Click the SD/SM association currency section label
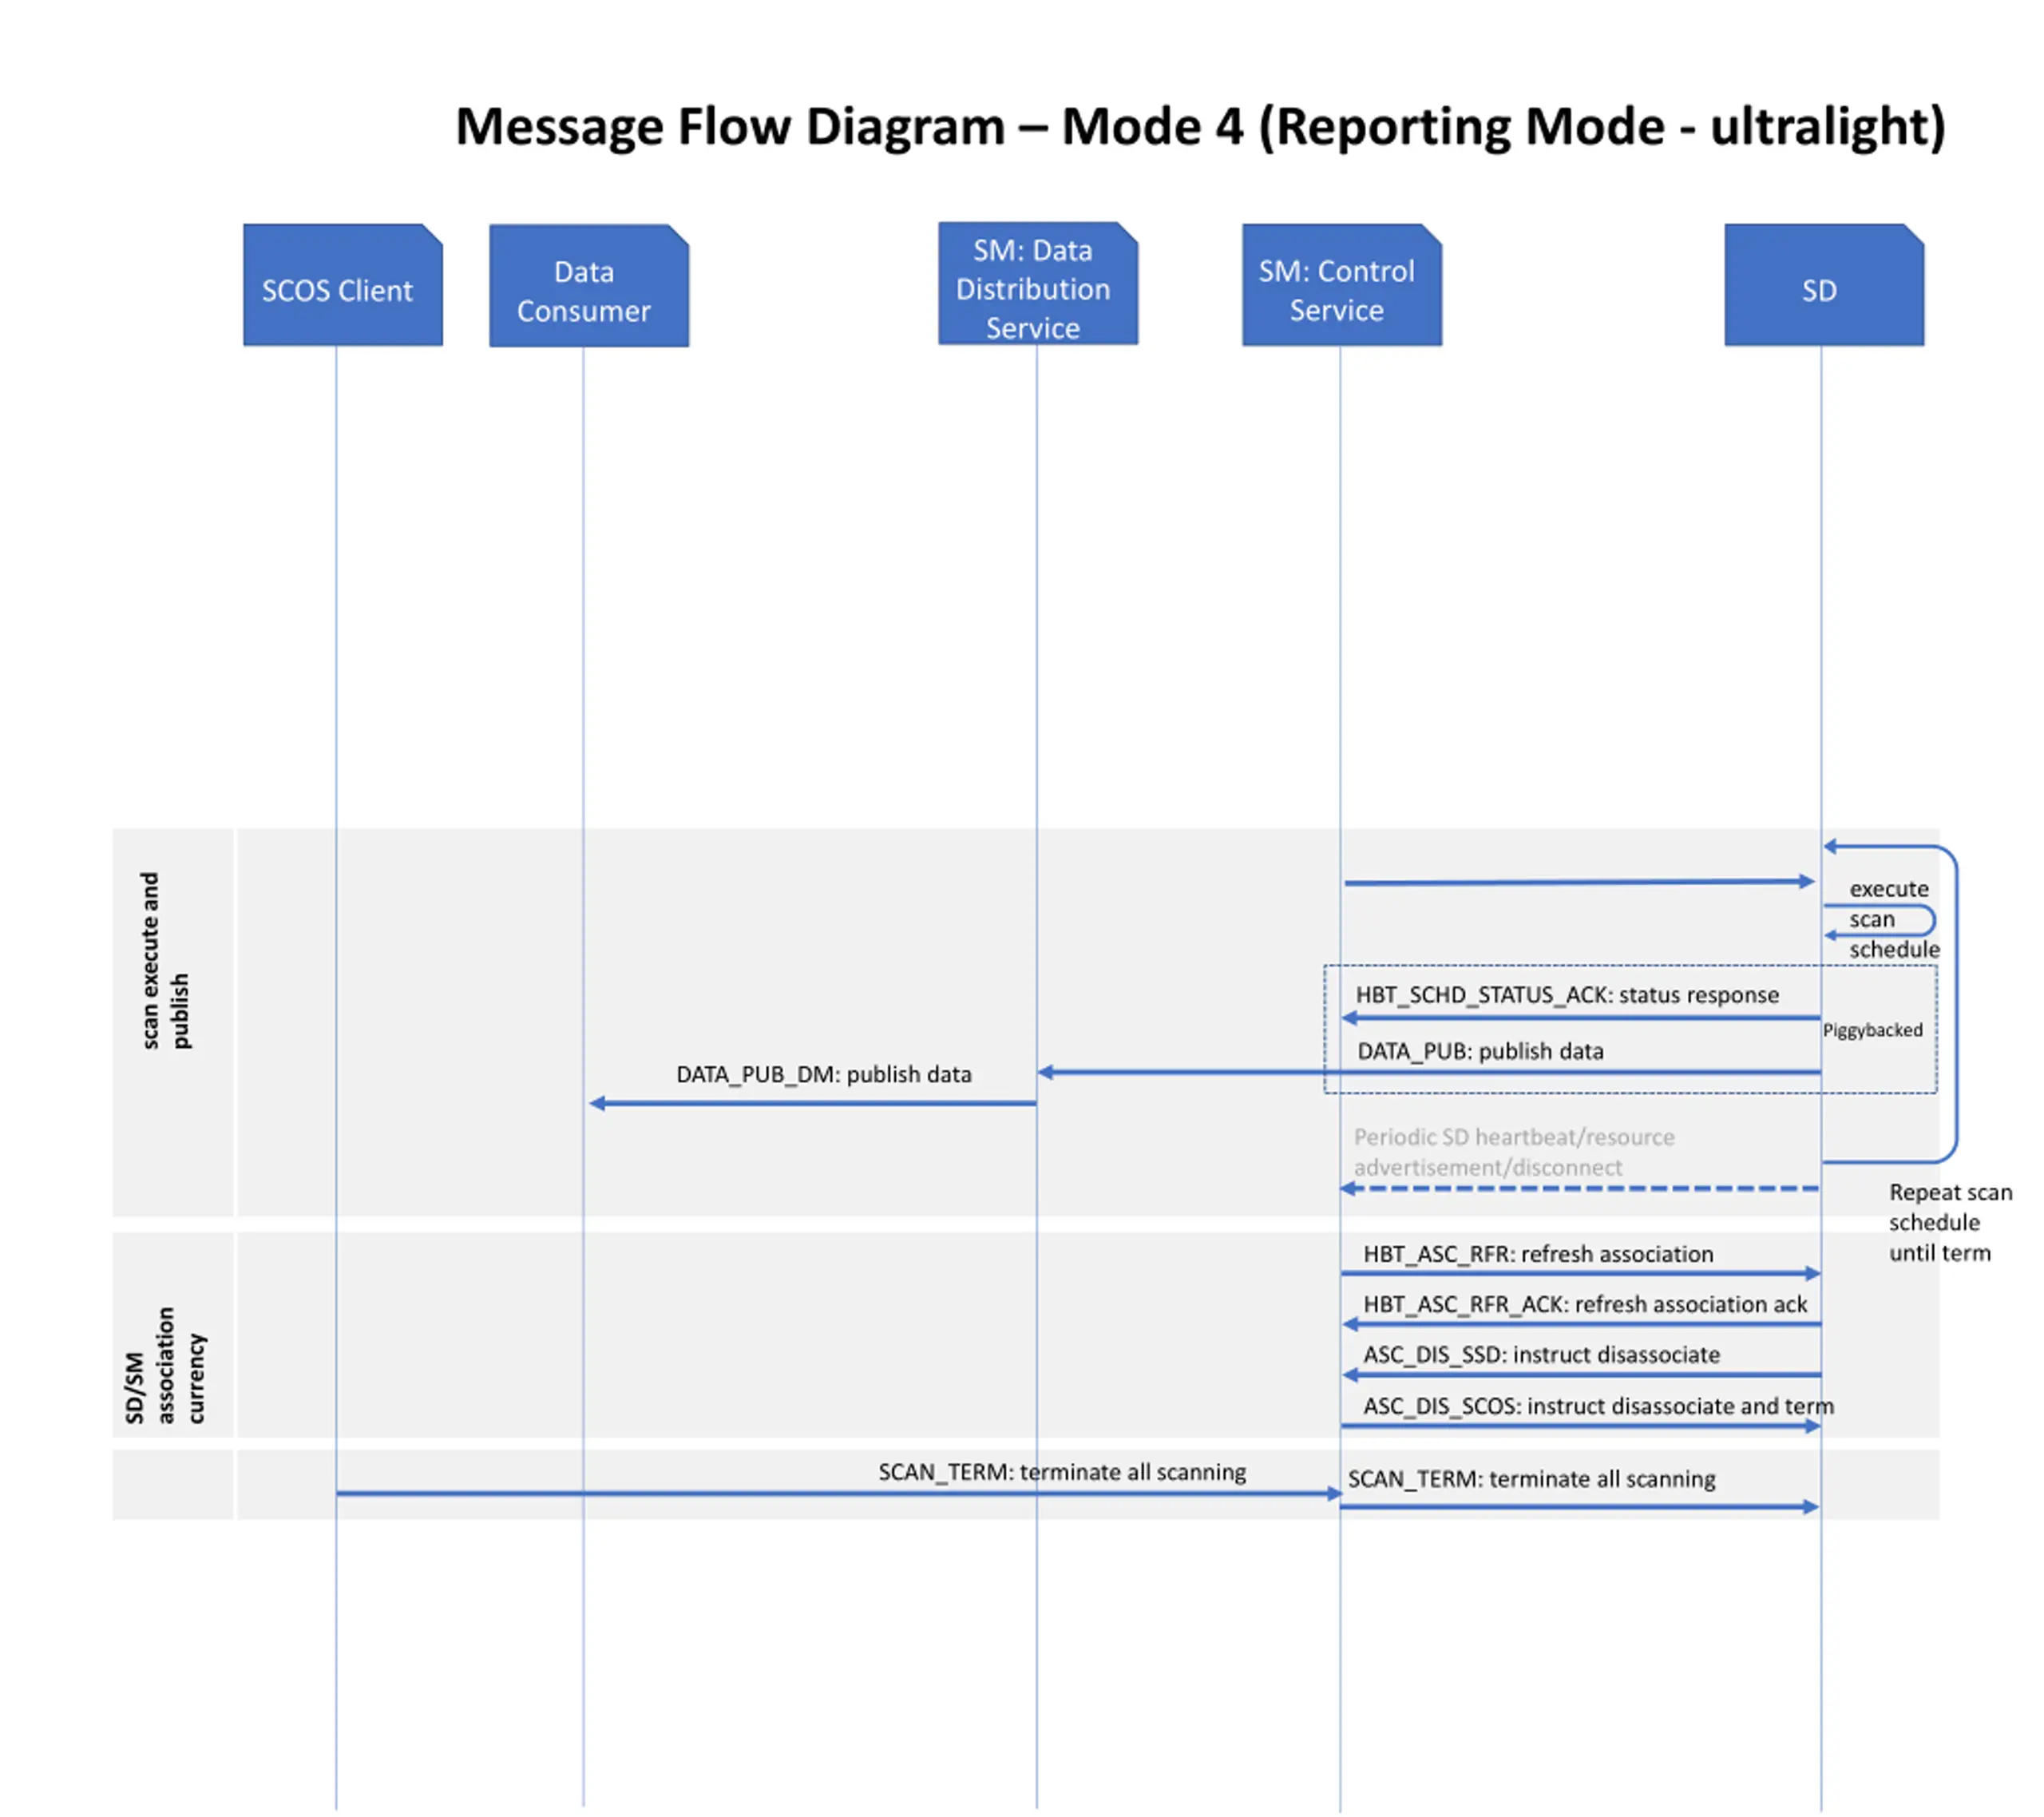Screen dimensions: 2044x1817 pos(165,1365)
